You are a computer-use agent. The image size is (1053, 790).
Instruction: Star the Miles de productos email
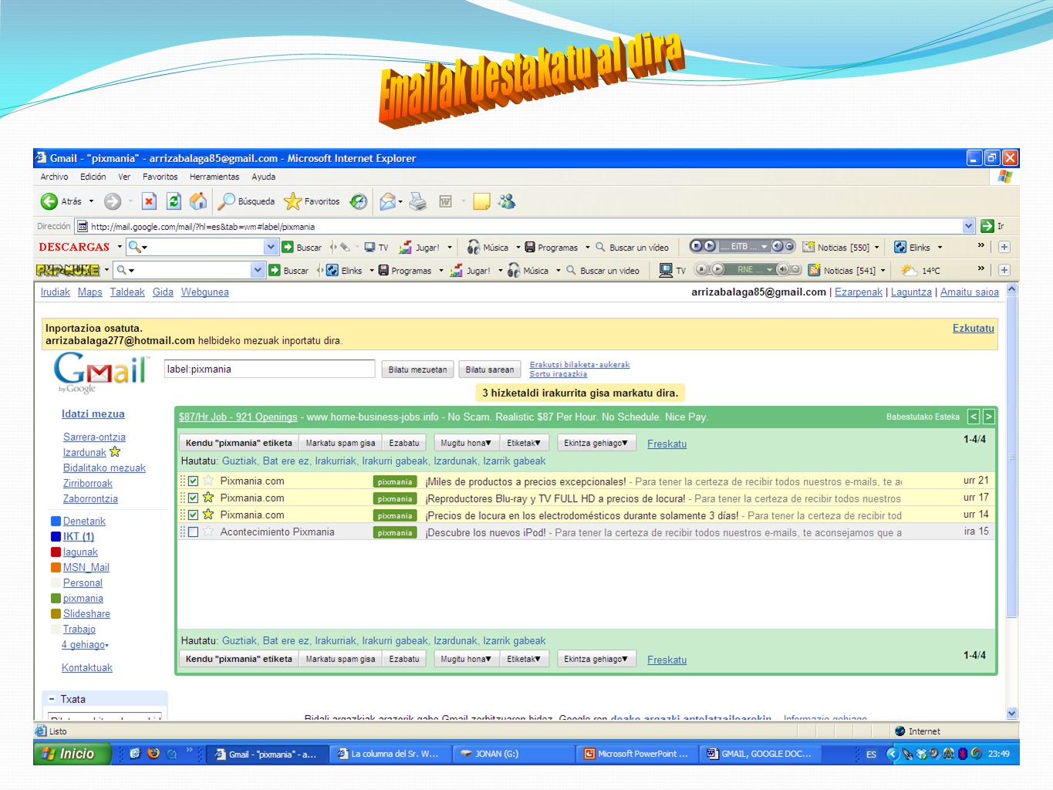pos(208,481)
